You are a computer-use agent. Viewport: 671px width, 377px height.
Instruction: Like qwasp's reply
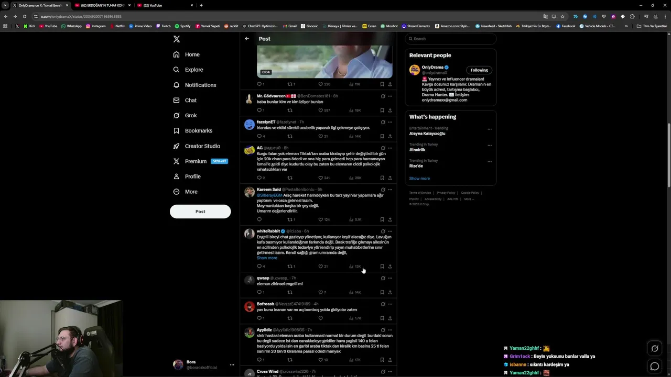[321, 292]
